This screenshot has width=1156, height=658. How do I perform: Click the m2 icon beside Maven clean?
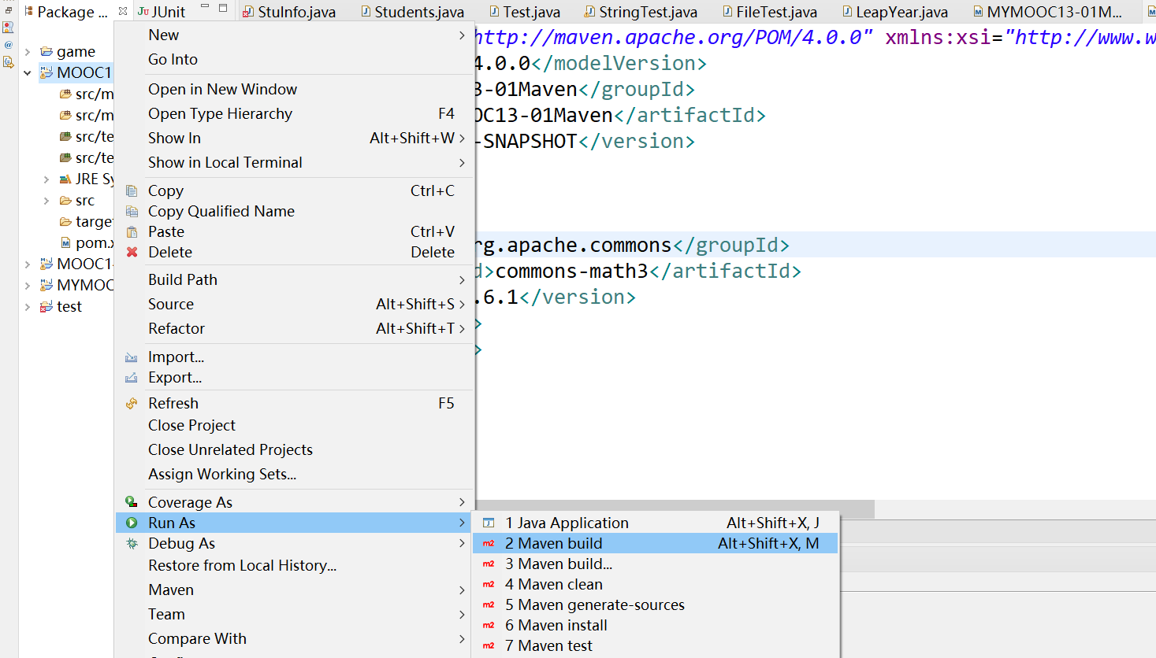point(489,584)
